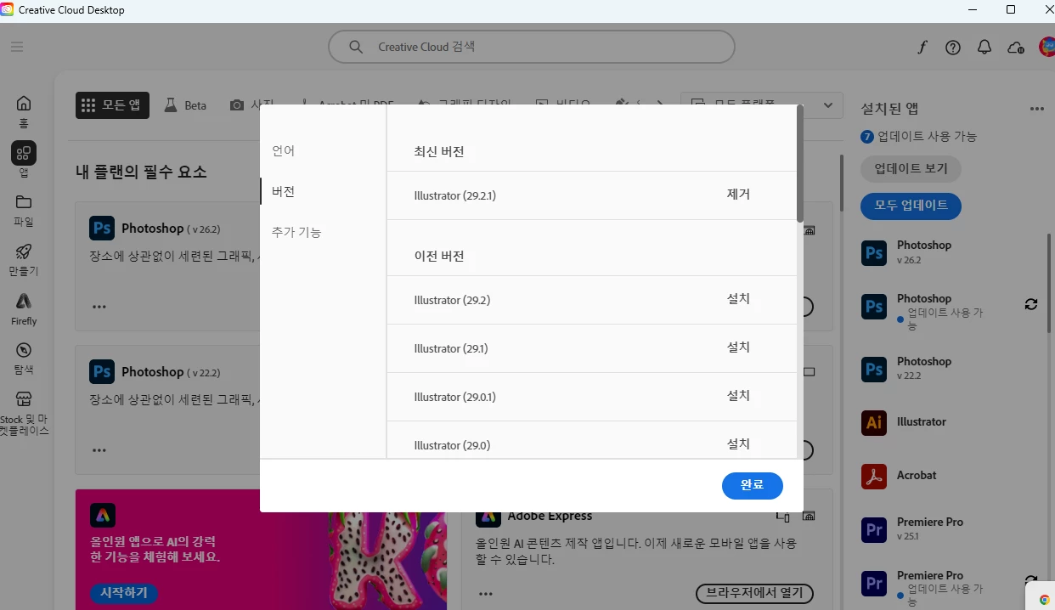Viewport: 1055px width, 610px height.
Task: Click the Photoshop update refresh icon
Action: tap(1031, 304)
